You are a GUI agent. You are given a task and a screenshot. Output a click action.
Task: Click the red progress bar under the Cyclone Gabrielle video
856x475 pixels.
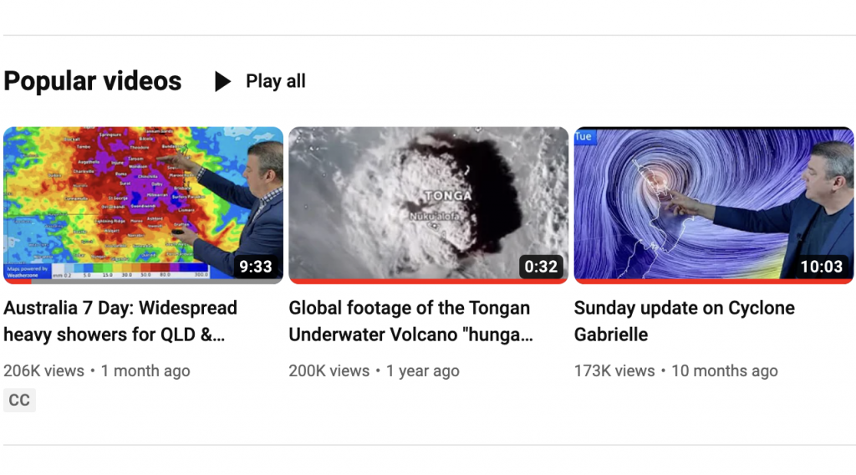[713, 282]
